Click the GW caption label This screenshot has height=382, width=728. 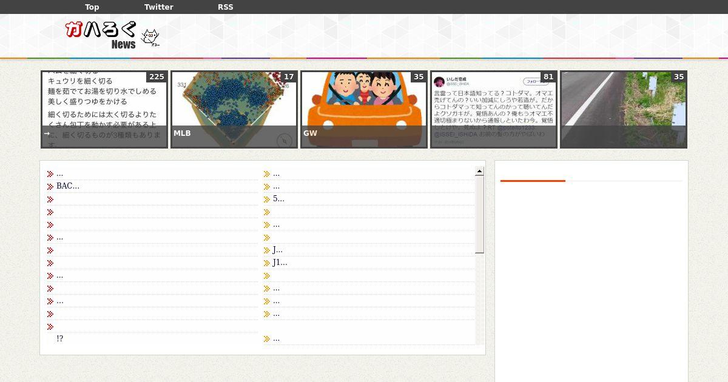point(310,133)
